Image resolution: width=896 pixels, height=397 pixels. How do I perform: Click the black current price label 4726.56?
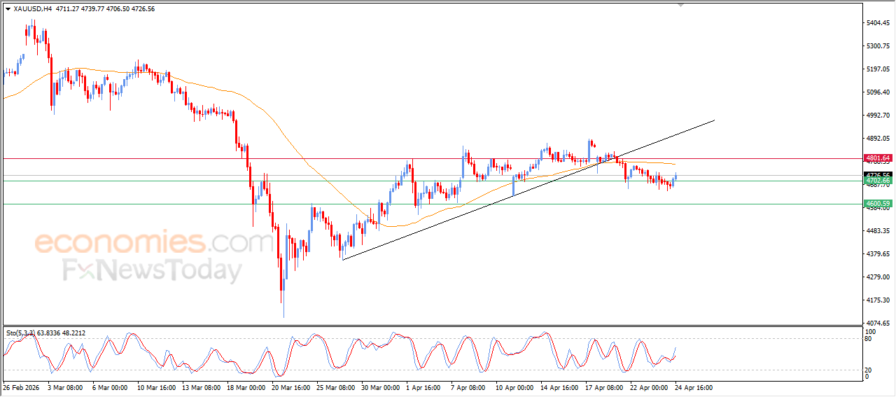pos(878,174)
